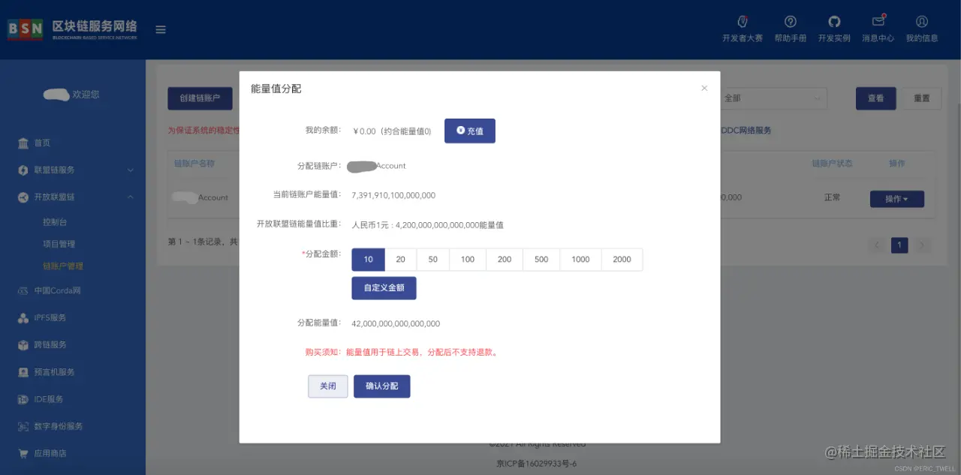Expand the 联盟链服务 sidebar chevron
The height and width of the screenshot is (475, 961).
tap(130, 170)
